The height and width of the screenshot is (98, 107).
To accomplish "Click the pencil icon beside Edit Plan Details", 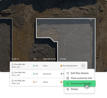I will pos(68,73).
